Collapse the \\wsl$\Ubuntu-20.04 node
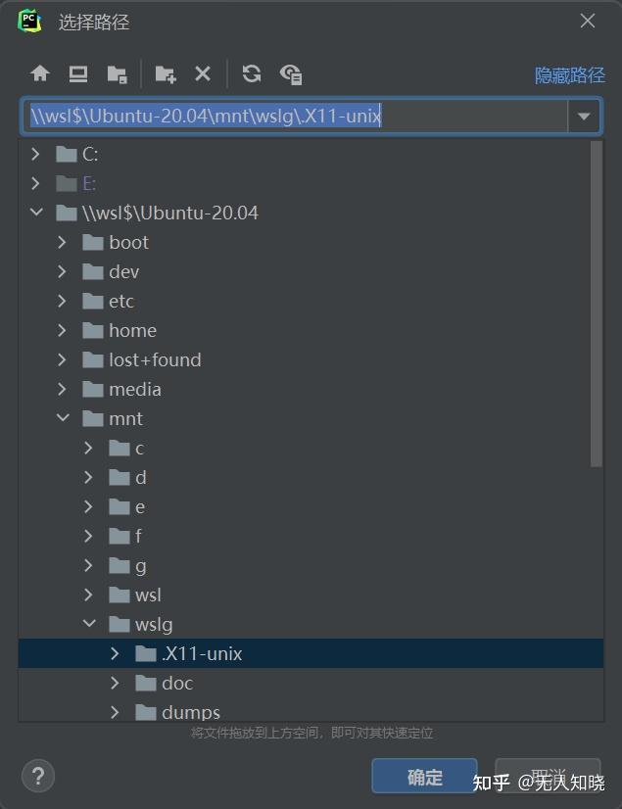Screen dimensions: 622x809 [x=36, y=213]
